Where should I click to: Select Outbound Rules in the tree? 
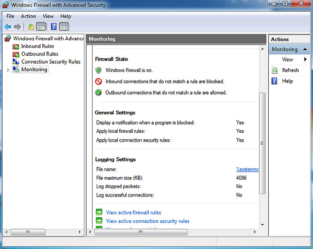point(40,54)
